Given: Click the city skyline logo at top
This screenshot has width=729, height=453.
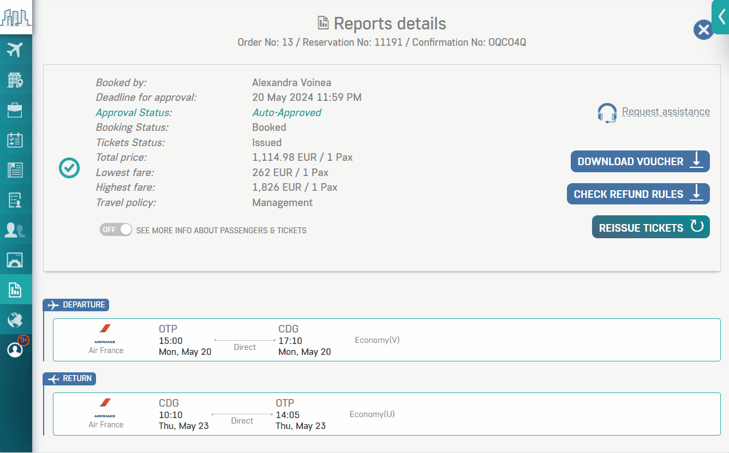Looking at the screenshot, I should (16, 17).
